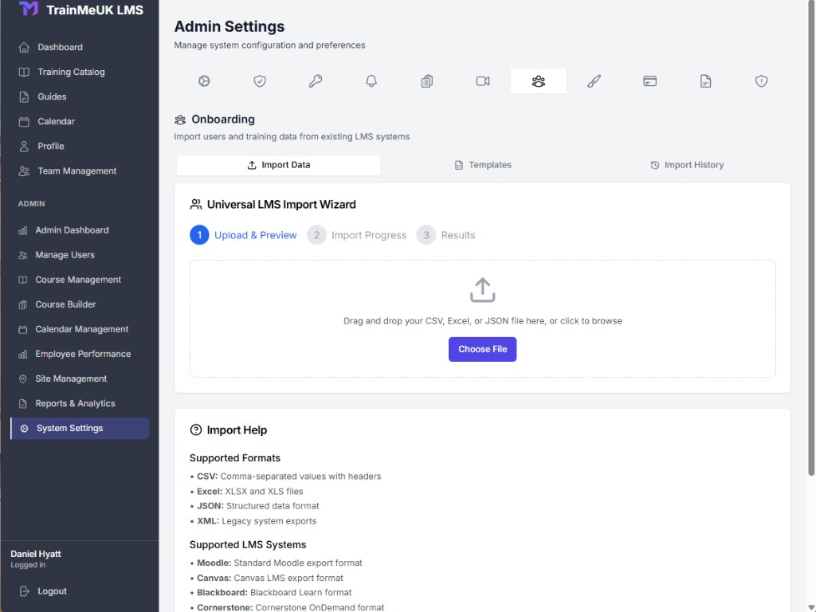The width and height of the screenshot is (816, 612).
Task: Open the video camera settings tab
Action: coord(482,81)
